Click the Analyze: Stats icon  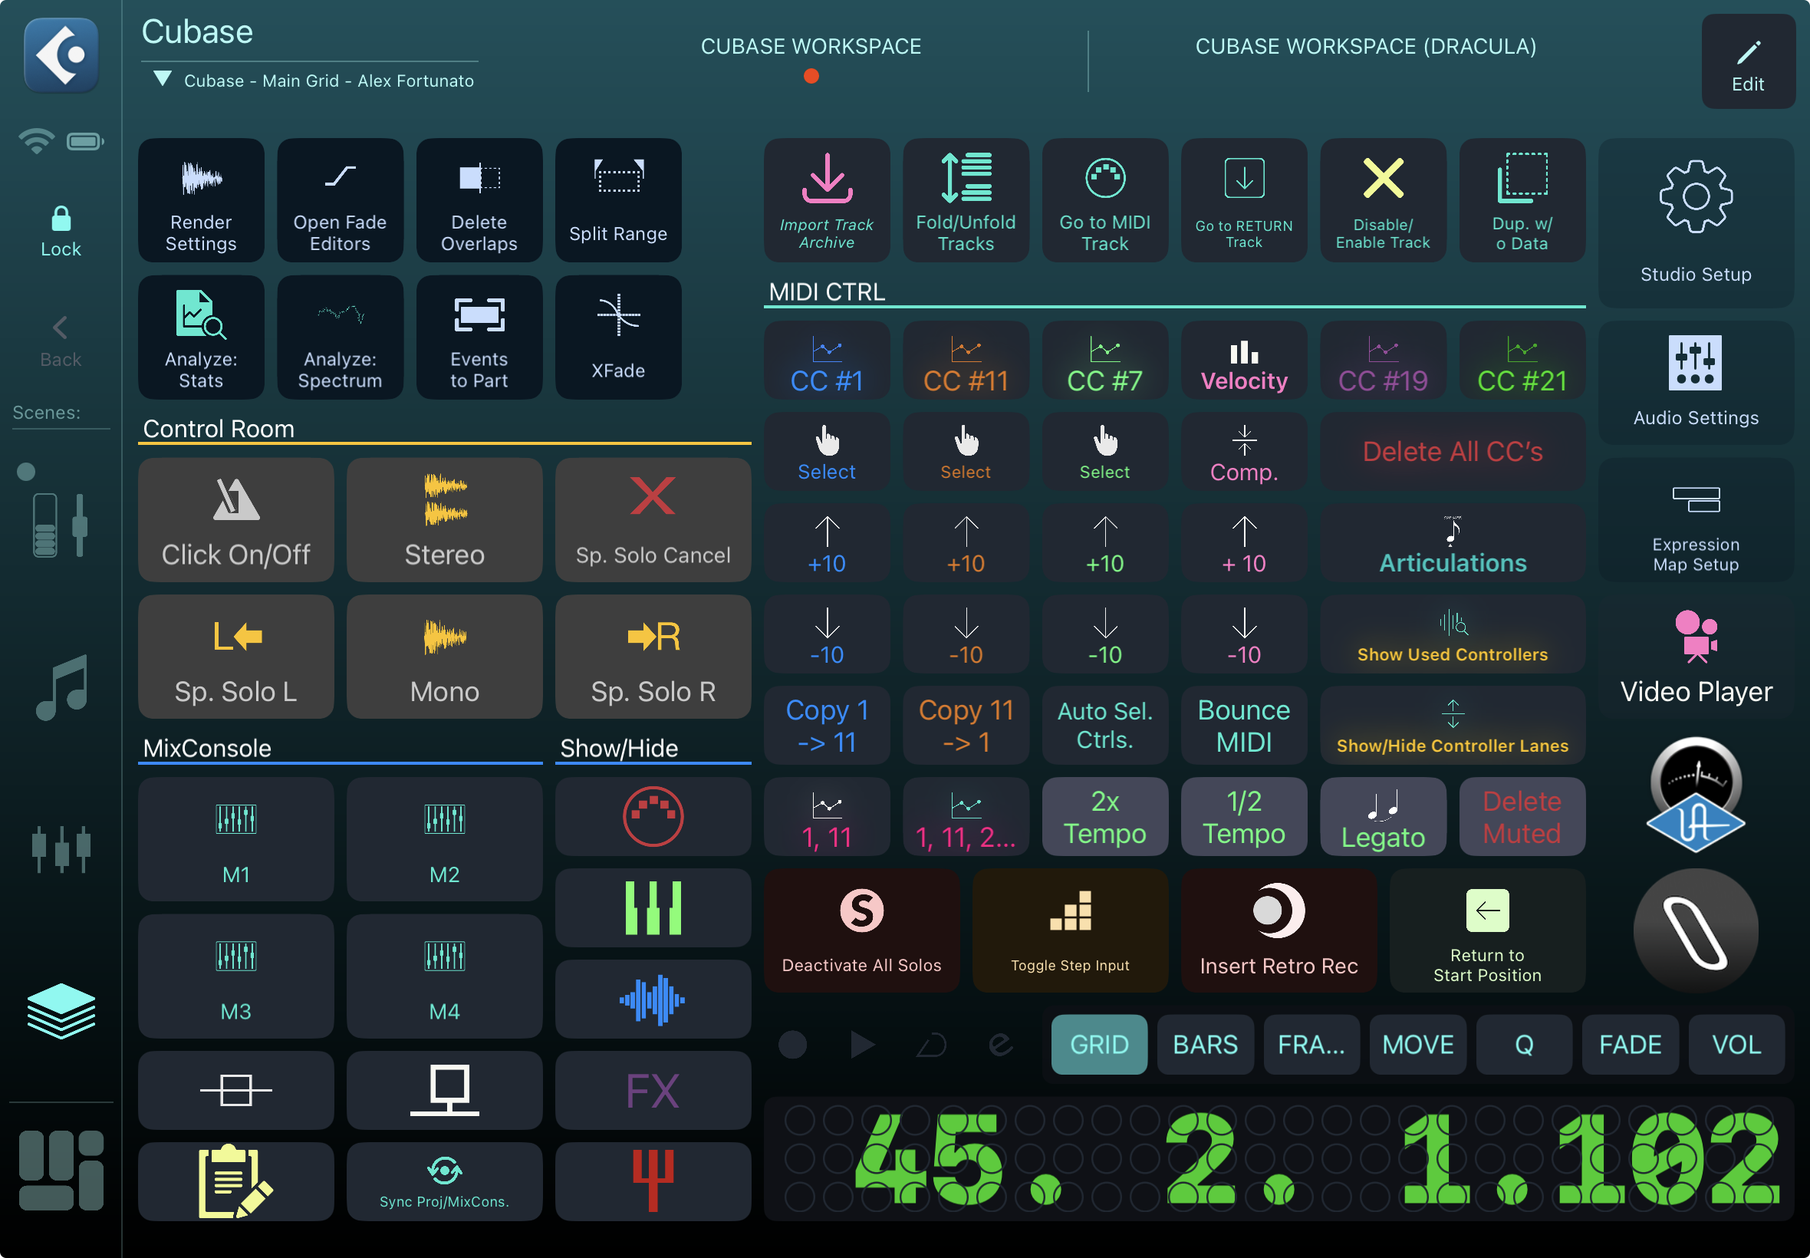coord(201,315)
